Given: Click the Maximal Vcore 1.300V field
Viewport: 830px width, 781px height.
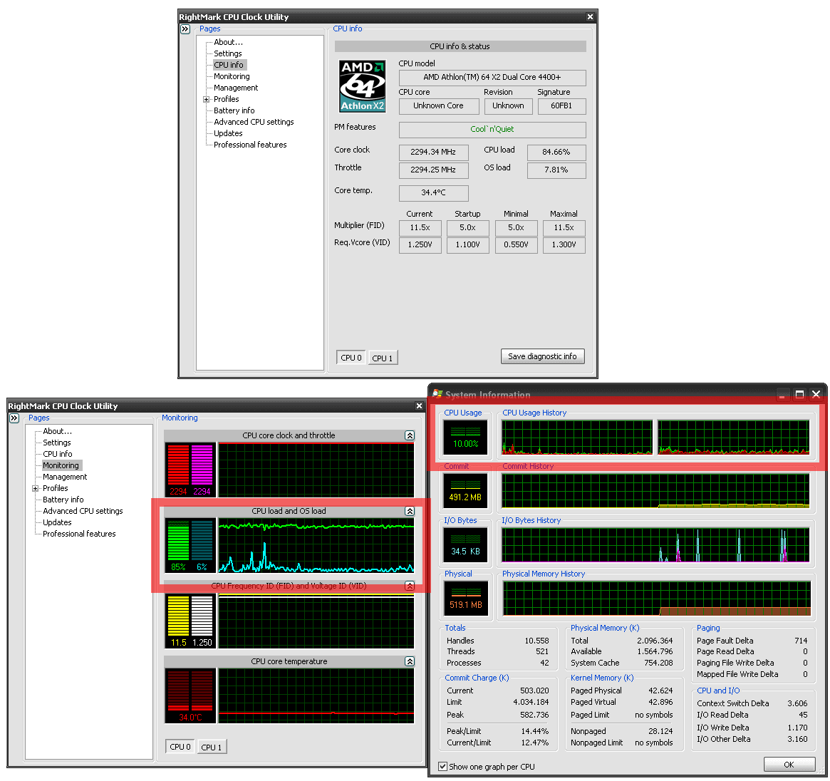Looking at the screenshot, I should (x=564, y=244).
